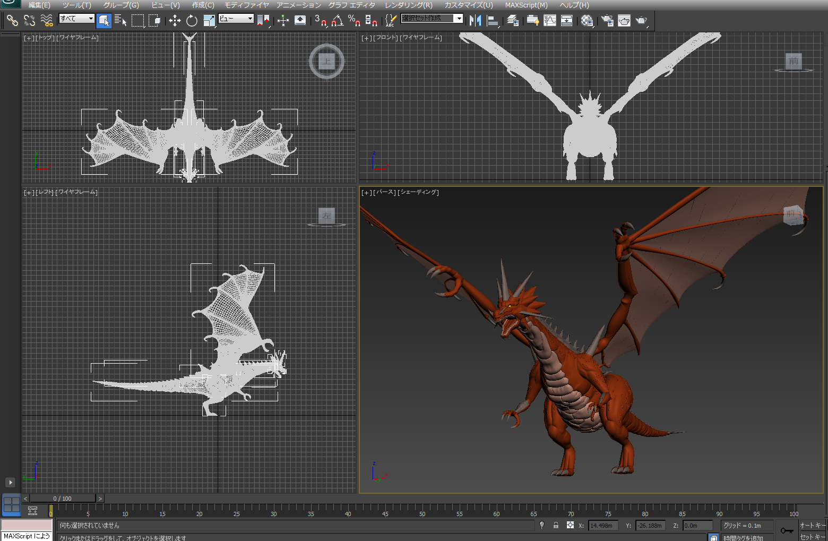Click the シェーディング viewport label

418,192
